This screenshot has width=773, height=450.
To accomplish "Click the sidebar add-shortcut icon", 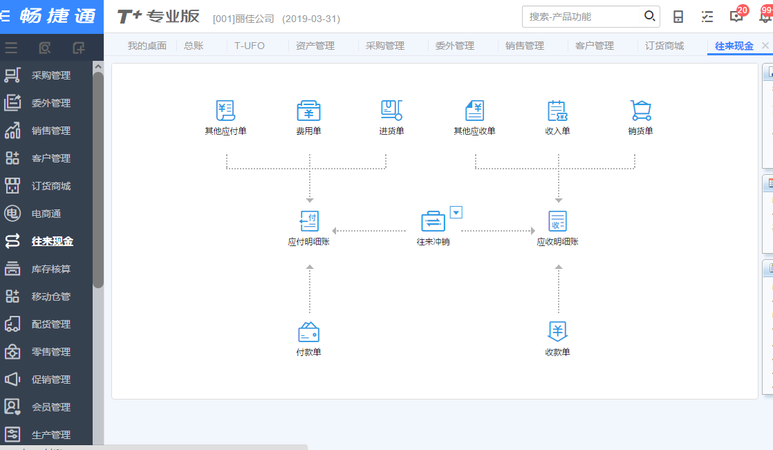I will tap(79, 48).
